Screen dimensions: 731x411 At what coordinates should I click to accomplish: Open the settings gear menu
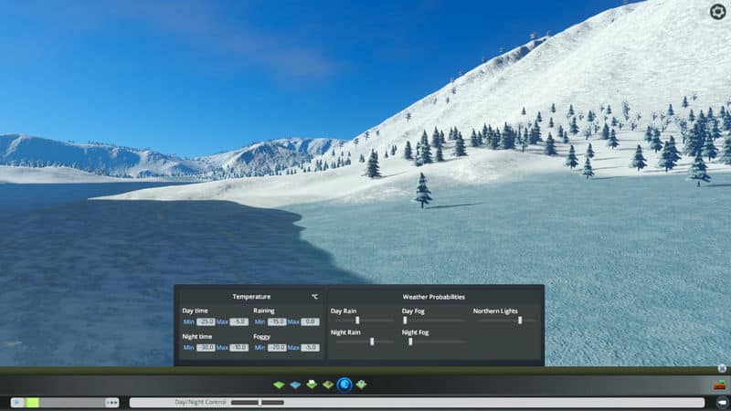coord(717,11)
